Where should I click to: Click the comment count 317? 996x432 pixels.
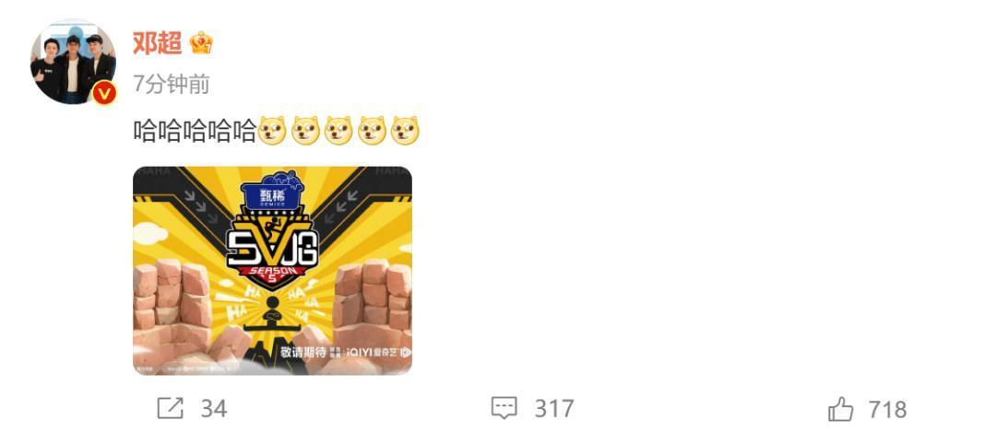point(554,409)
